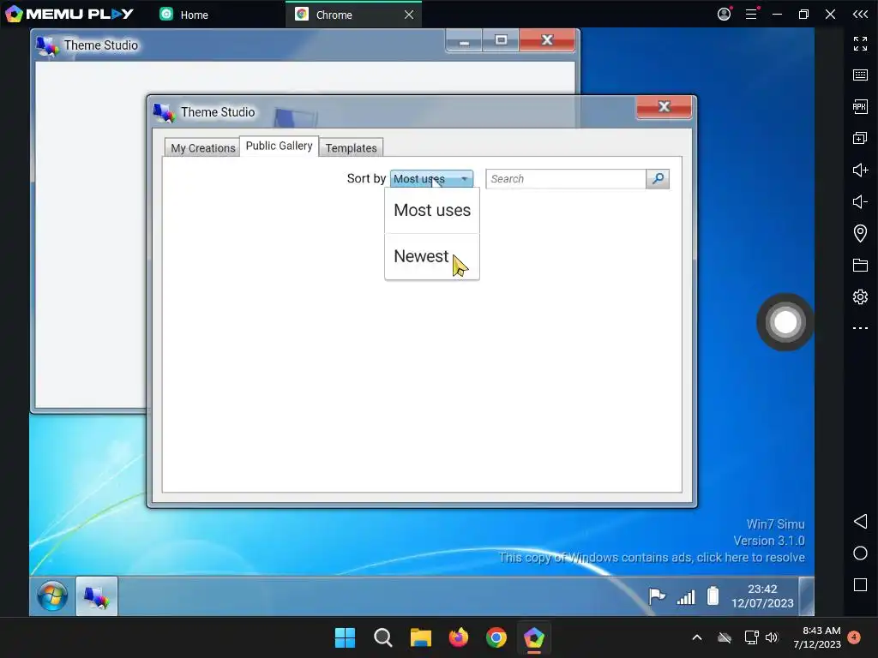Click MEmu Play icon on Windows taskbar

pyautogui.click(x=533, y=637)
